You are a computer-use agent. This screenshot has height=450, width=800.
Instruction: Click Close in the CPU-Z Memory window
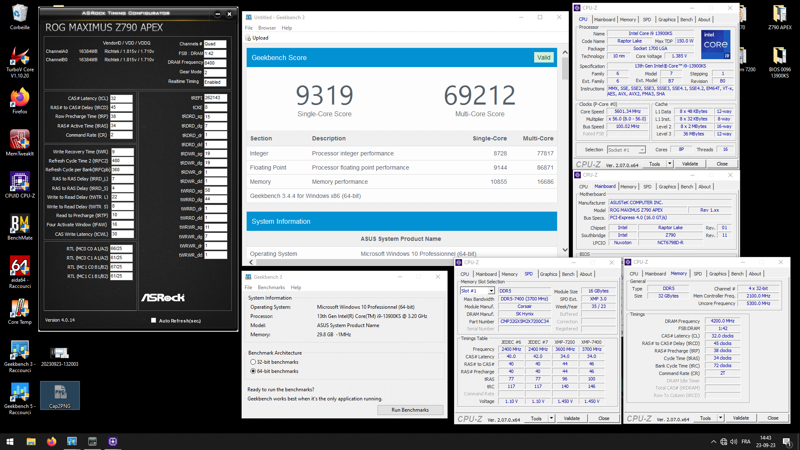point(773,418)
